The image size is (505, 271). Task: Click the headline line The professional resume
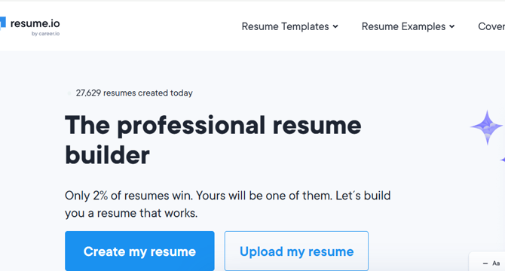[x=213, y=126]
